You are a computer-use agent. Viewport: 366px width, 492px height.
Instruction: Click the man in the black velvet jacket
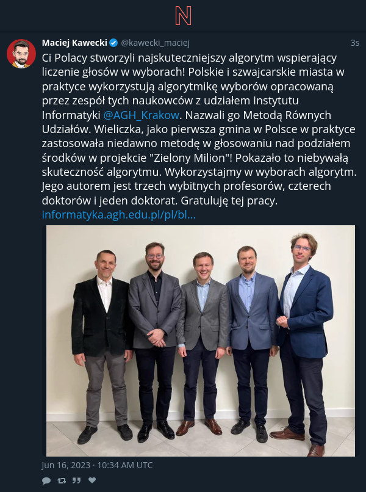point(102,345)
